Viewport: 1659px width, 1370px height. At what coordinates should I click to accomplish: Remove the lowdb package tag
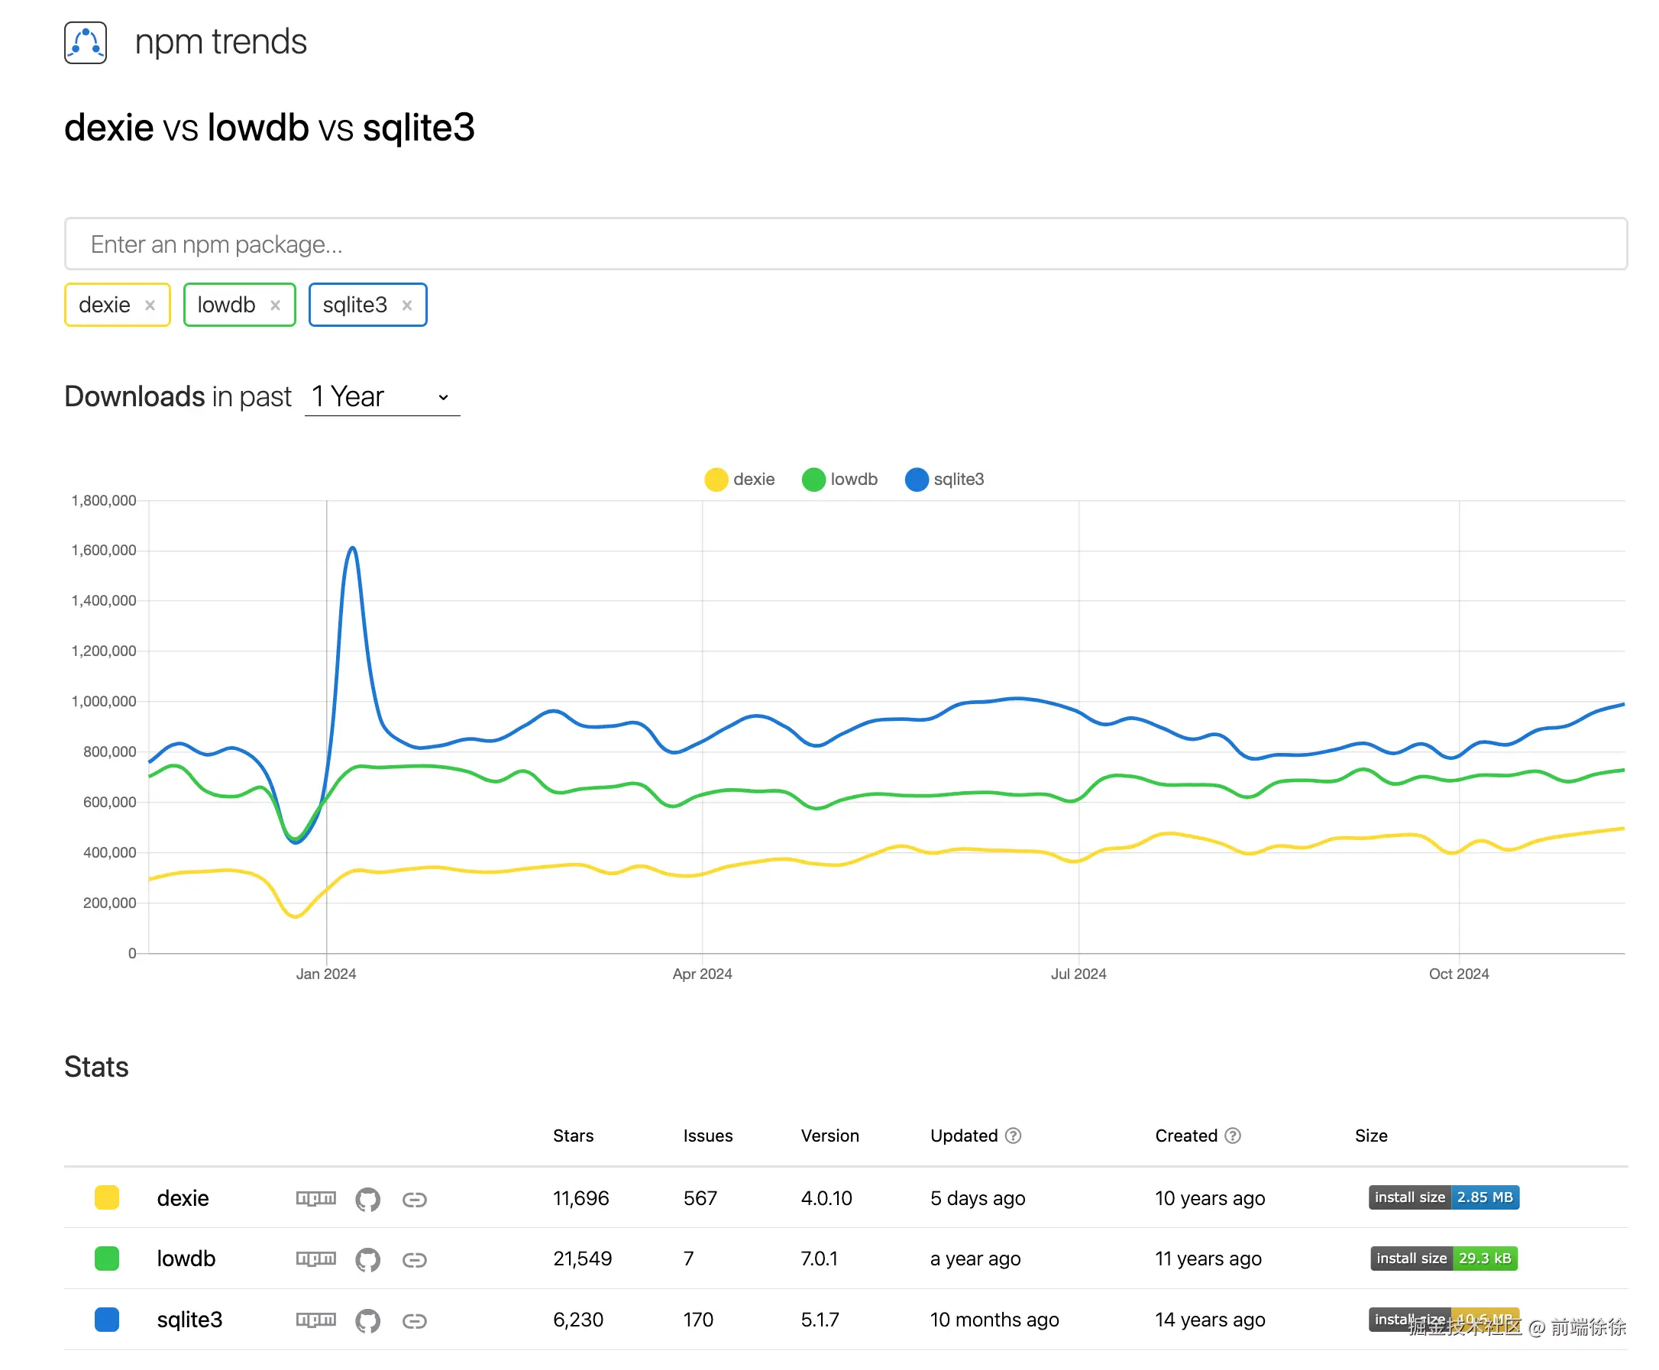coord(276,305)
